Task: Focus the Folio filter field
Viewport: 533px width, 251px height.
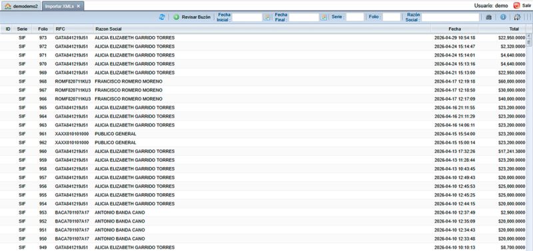Action: click(392, 17)
